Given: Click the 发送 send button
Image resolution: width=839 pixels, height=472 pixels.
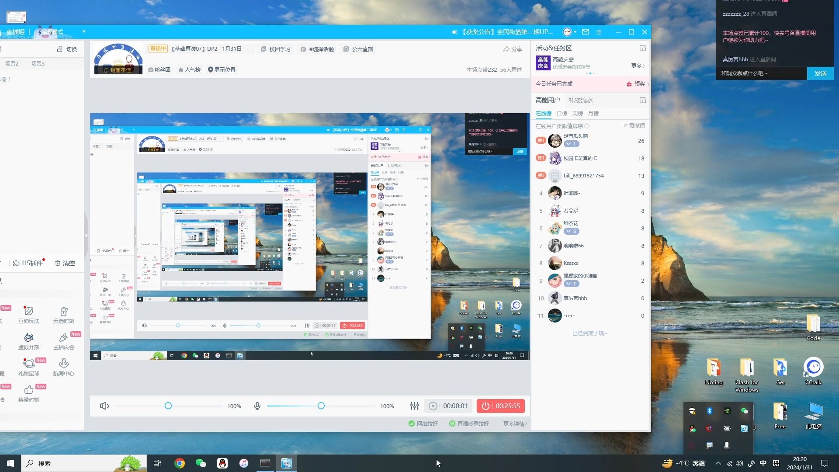Looking at the screenshot, I should pos(820,73).
